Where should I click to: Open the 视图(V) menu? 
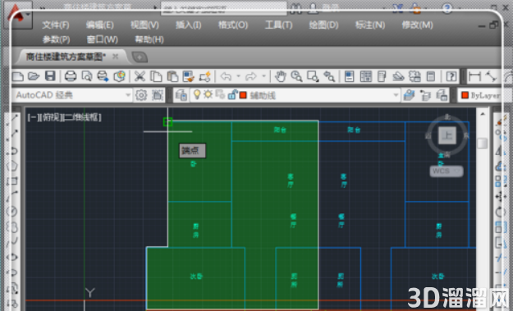[x=144, y=25]
